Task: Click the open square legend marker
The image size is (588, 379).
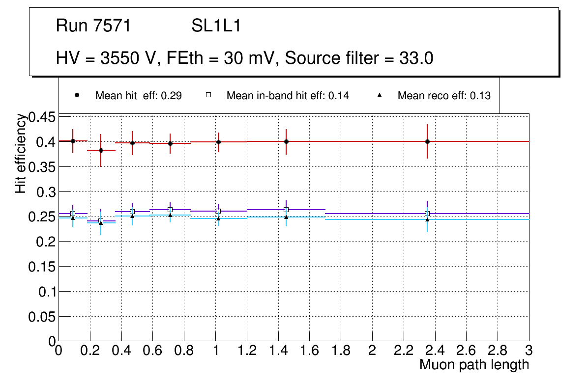Action: [208, 95]
